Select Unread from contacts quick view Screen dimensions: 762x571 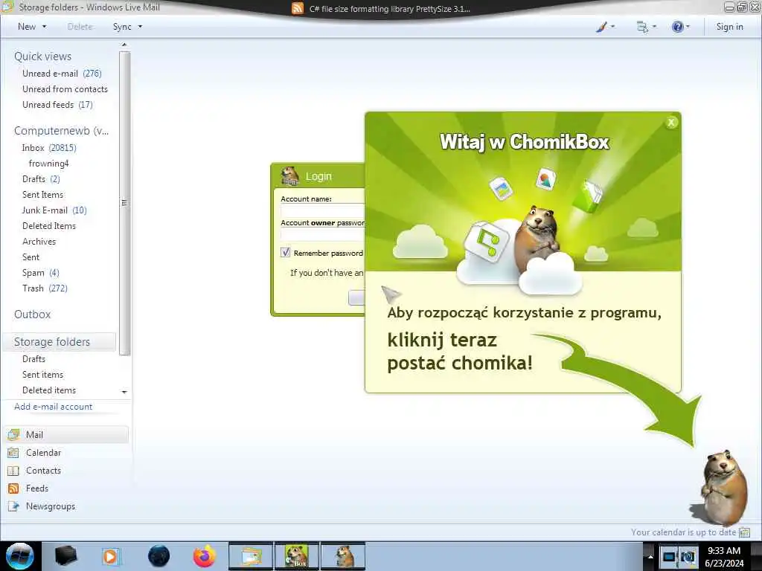coord(65,89)
